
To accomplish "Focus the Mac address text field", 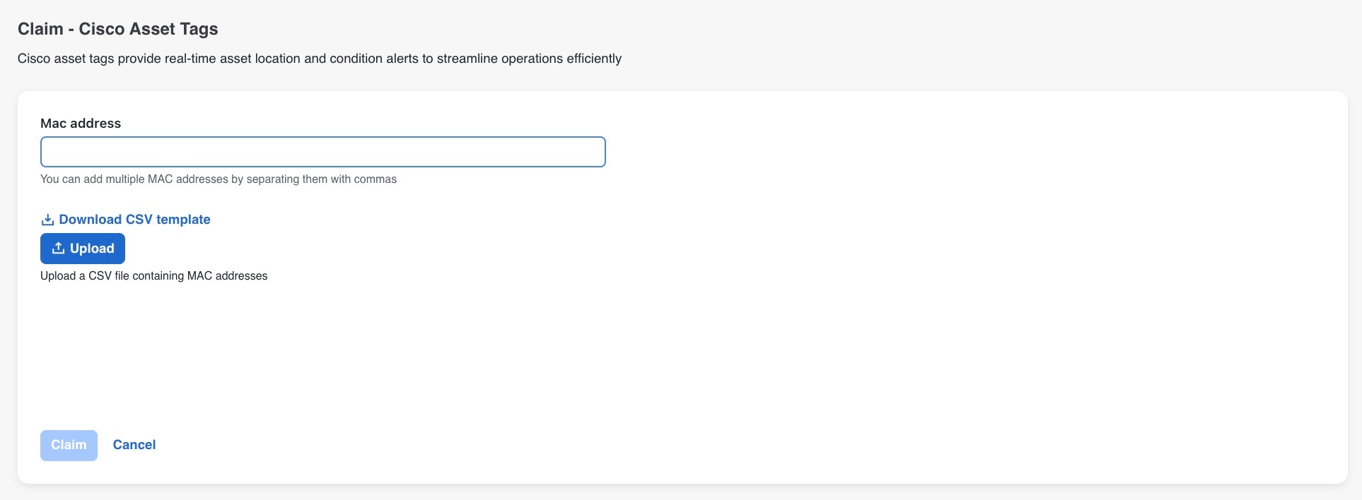I will point(323,152).
